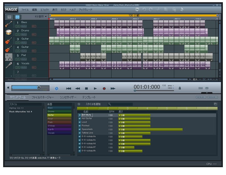
Task: Click the Drums track drum icon
Action: tap(9, 32)
